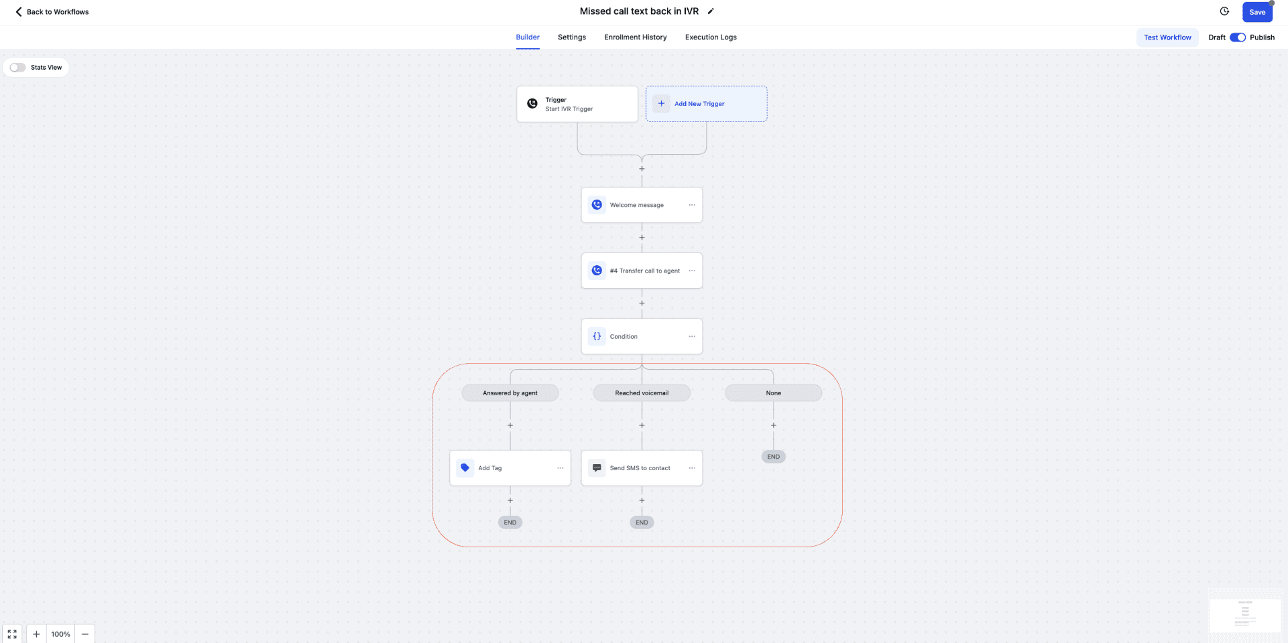Open the Start IVR Trigger card
Viewport: 1288px width, 643px height.
pos(577,104)
